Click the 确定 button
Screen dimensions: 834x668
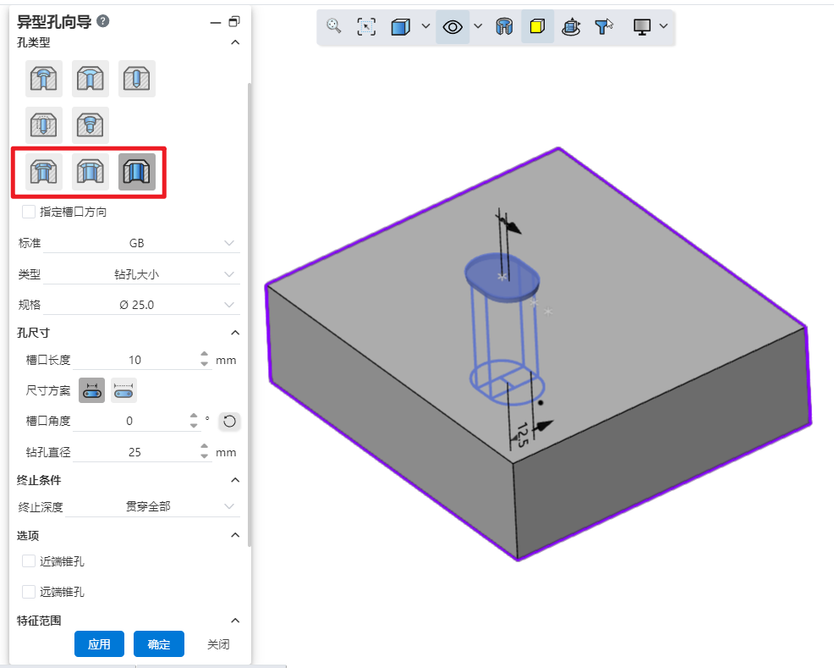(x=159, y=644)
